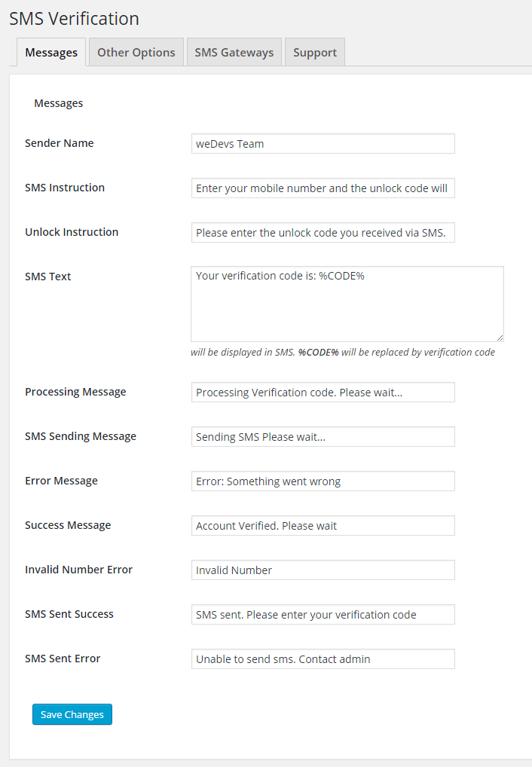Click the Processing Message input field

(x=323, y=392)
